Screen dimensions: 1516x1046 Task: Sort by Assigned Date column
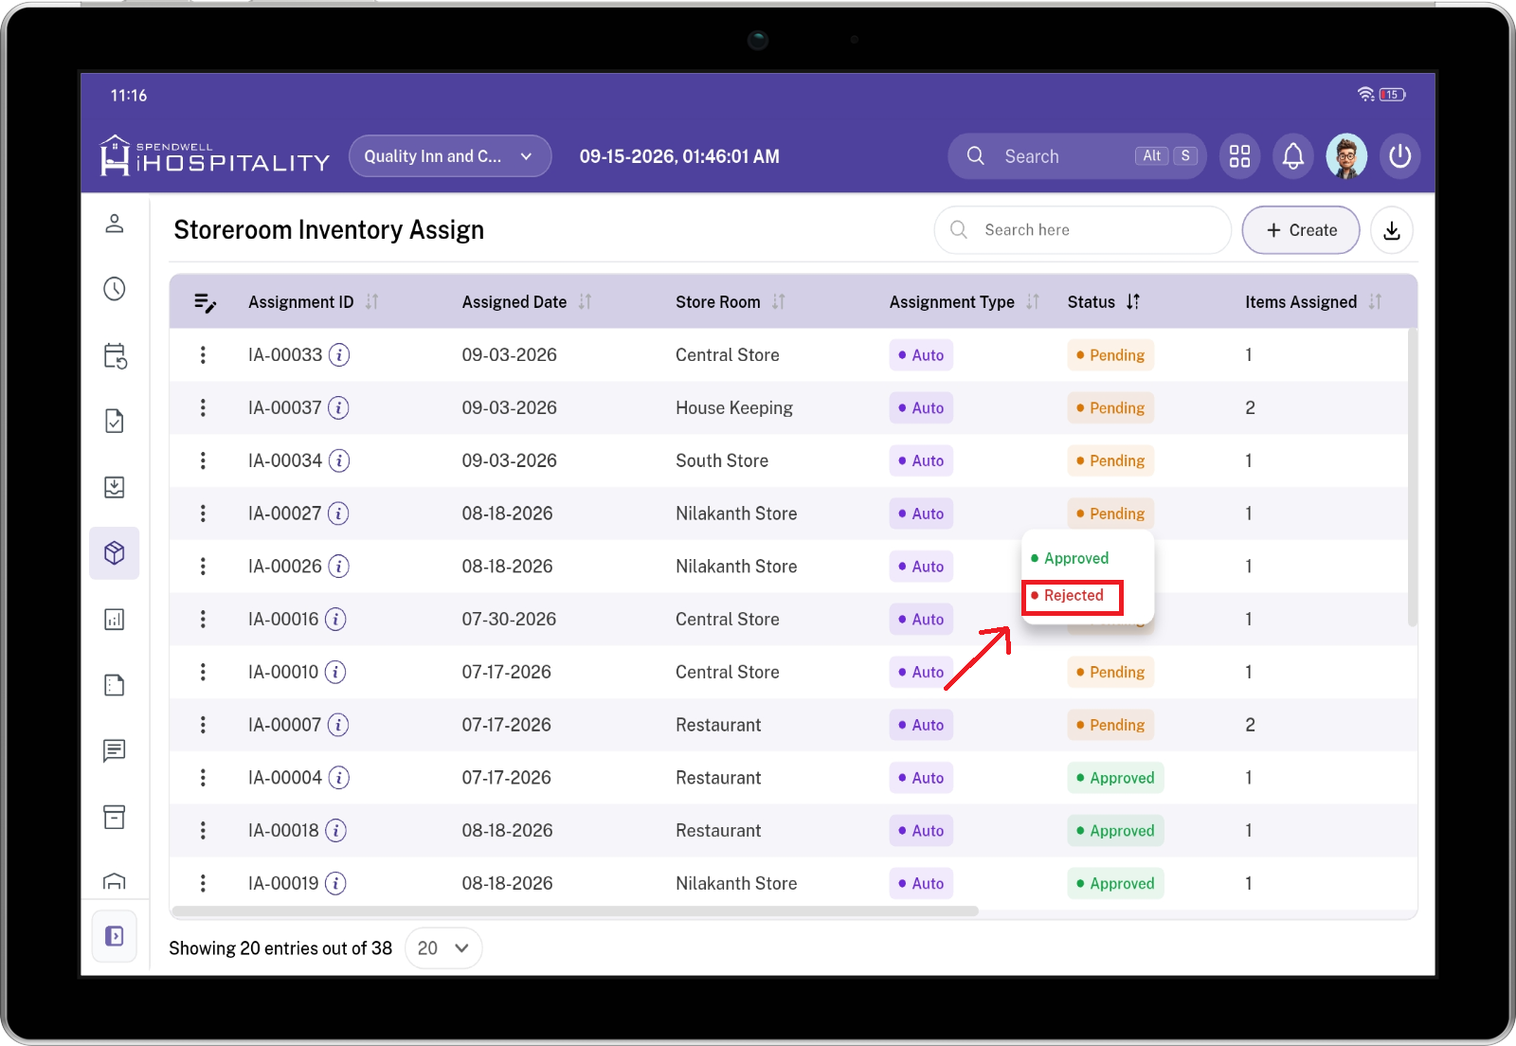point(586,302)
